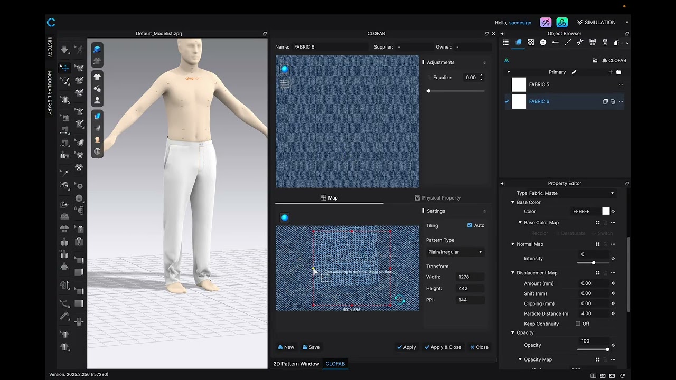Screen dimensions: 676x380
Task: Open Base Color Map more options
Action: 613,223
